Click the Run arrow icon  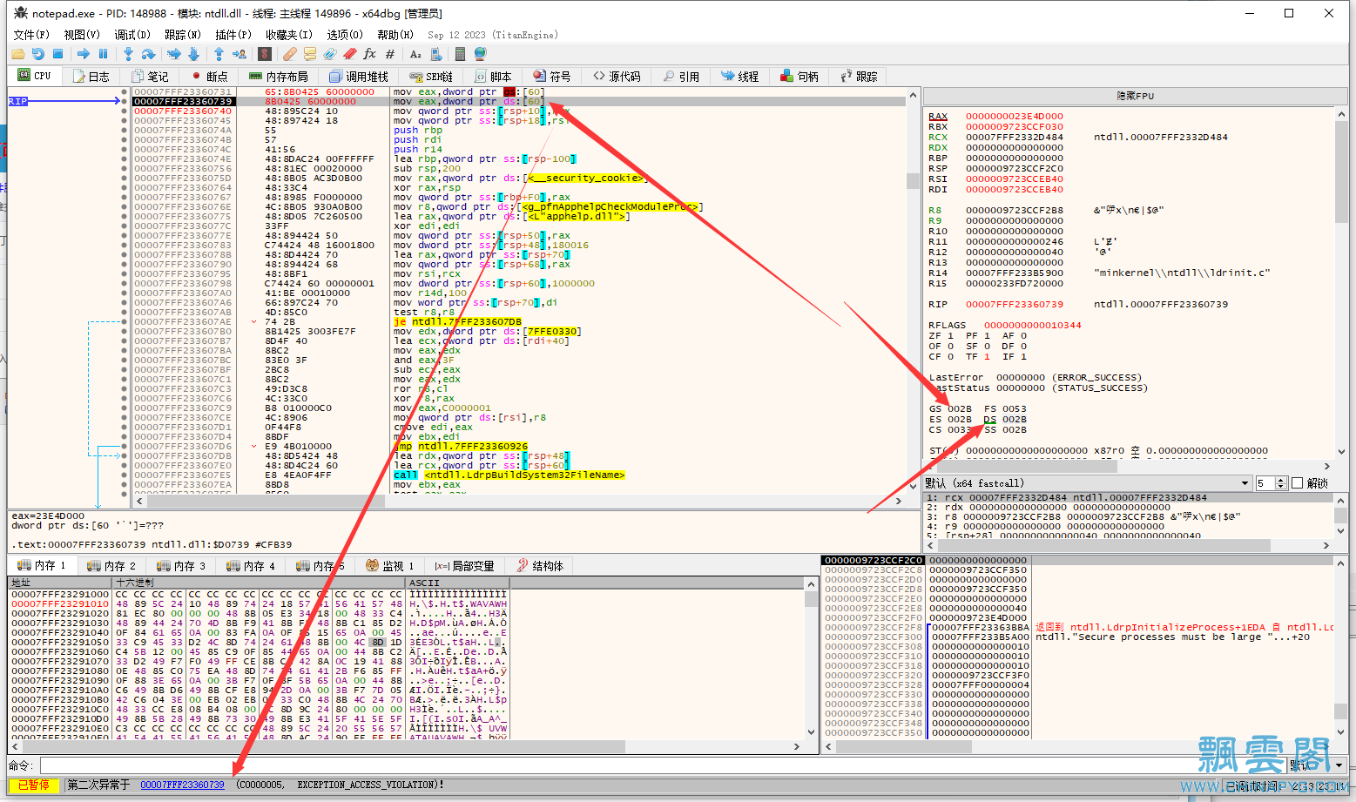84,54
